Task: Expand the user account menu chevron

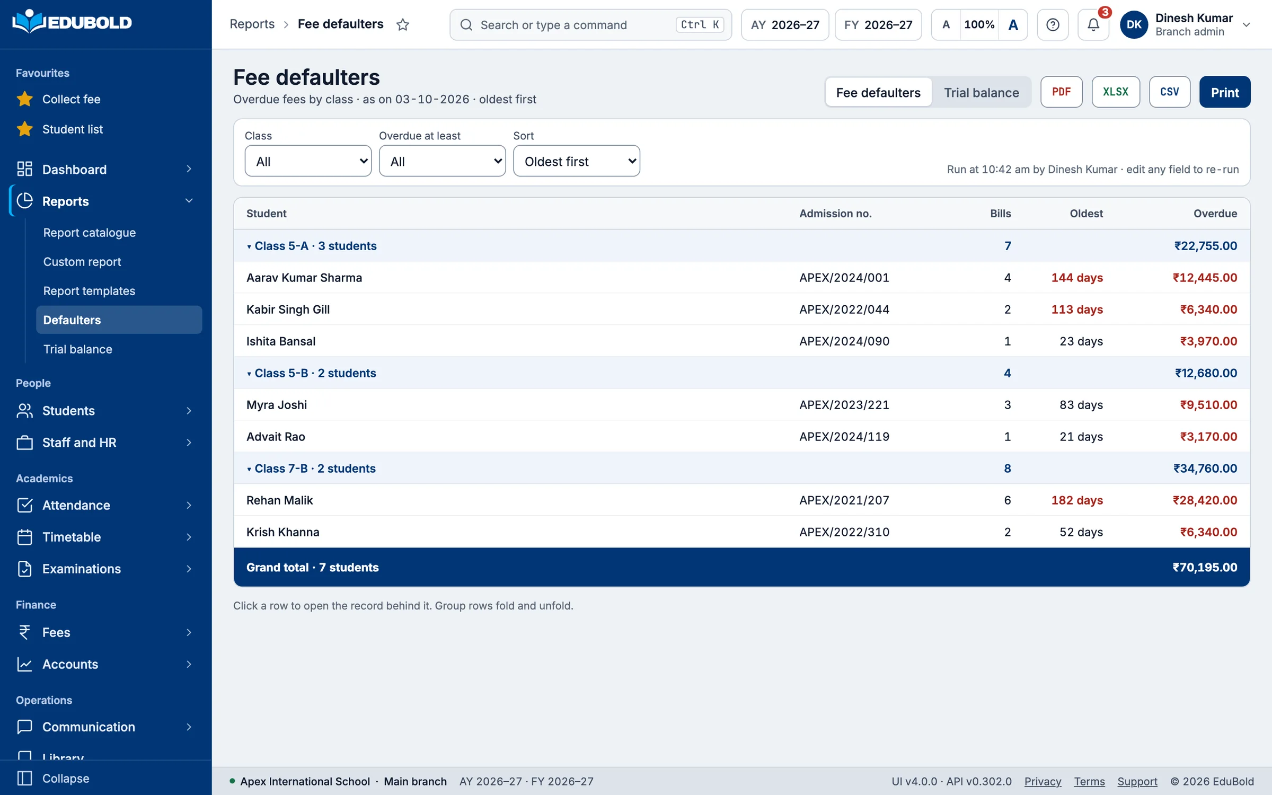Action: coord(1247,25)
